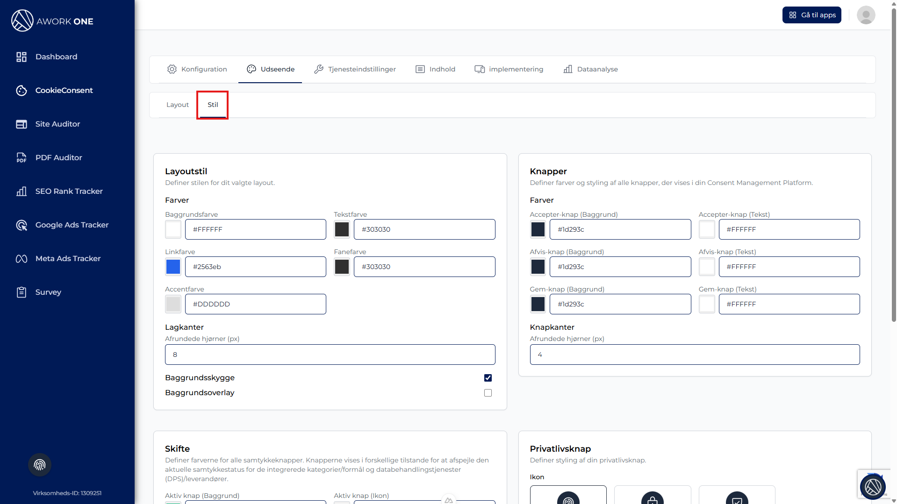The image size is (897, 504).
Task: Open Dashboard from the sidebar
Action: (56, 57)
